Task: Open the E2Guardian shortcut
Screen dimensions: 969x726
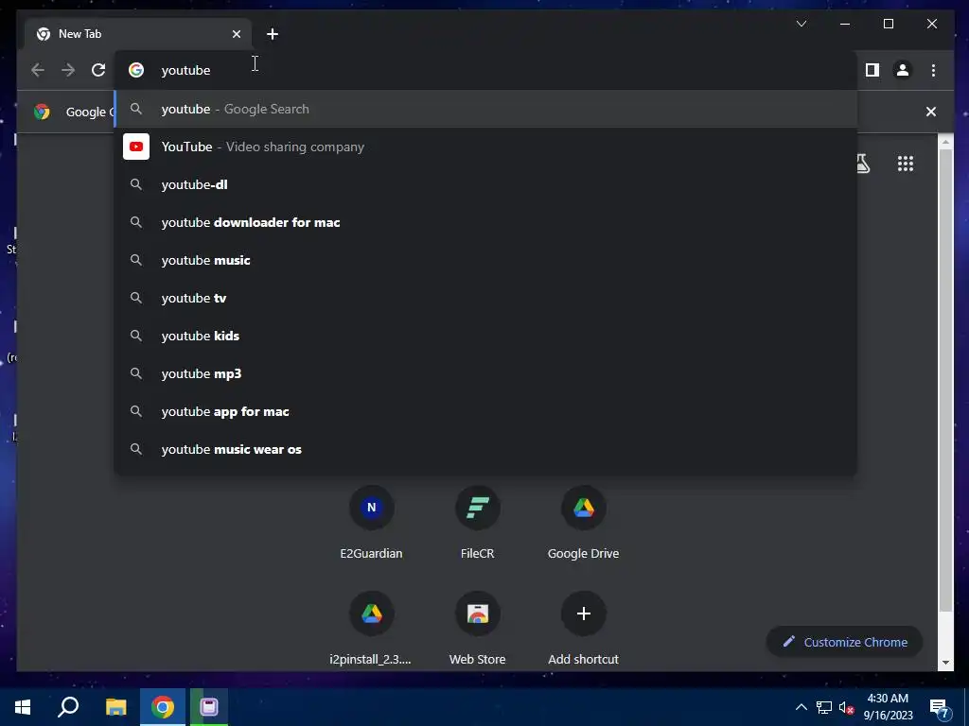Action: click(x=371, y=524)
